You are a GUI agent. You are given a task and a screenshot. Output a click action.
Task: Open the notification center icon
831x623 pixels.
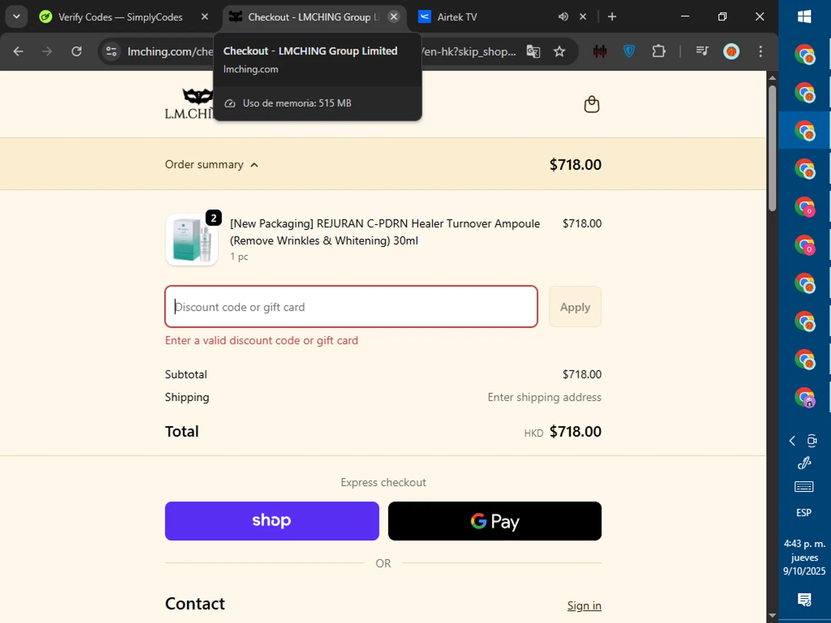pyautogui.click(x=804, y=599)
